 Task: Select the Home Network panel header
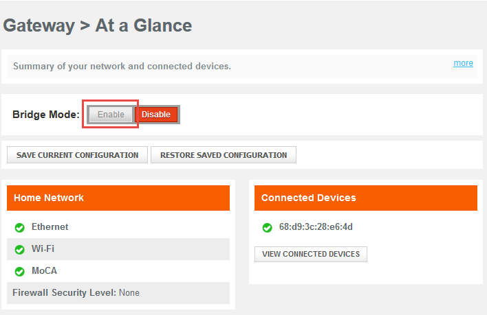[x=118, y=198]
